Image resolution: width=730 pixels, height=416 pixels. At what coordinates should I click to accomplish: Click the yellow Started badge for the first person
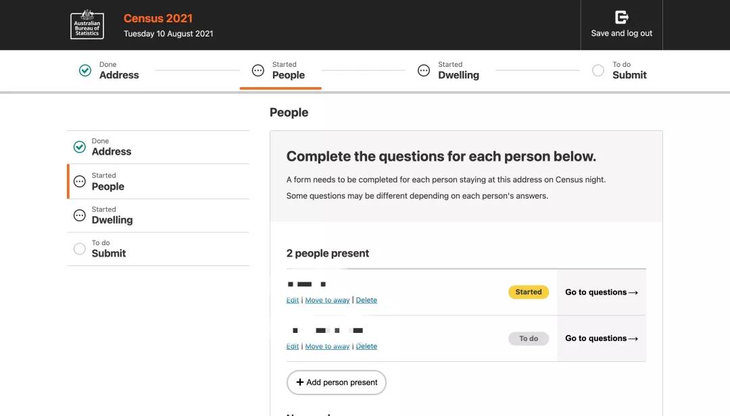(x=529, y=292)
